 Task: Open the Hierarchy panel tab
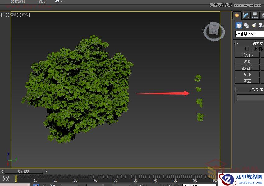255,15
